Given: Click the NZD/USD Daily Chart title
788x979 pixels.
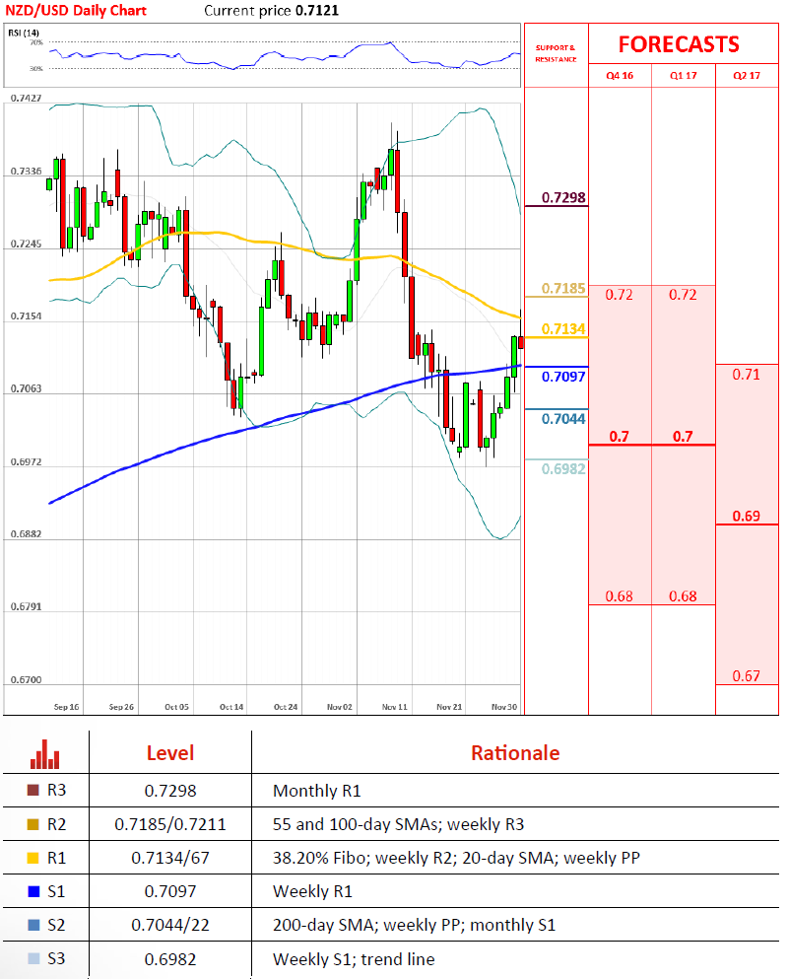Looking at the screenshot, I should click(76, 11).
